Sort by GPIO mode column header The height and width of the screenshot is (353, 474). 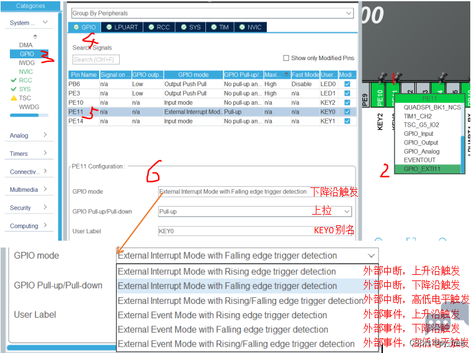pos(193,74)
